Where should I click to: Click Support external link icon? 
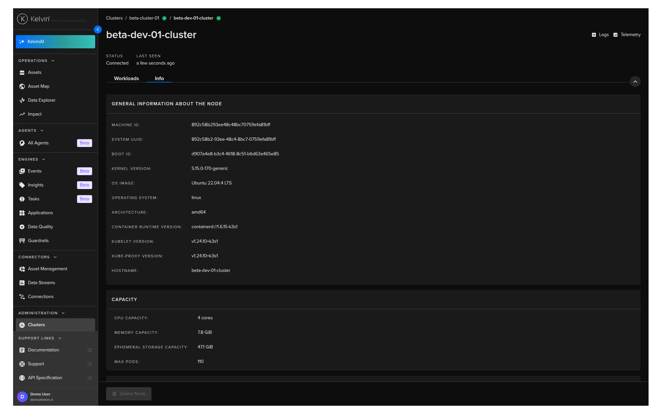point(90,364)
